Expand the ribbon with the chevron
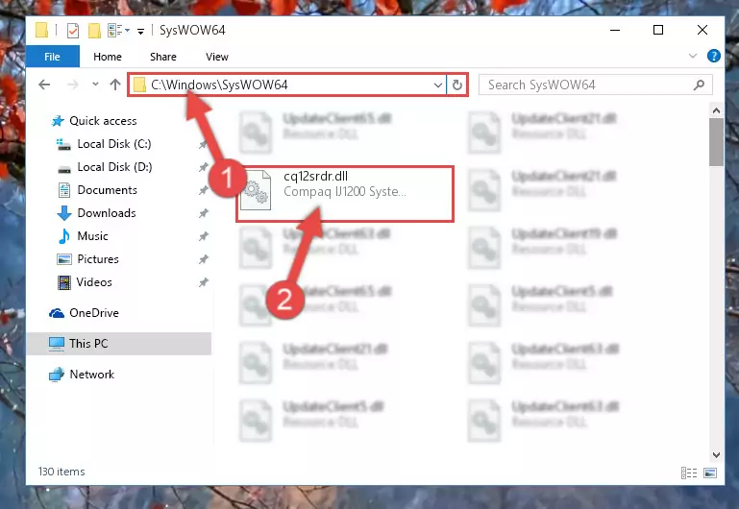The height and width of the screenshot is (509, 739). (692, 56)
